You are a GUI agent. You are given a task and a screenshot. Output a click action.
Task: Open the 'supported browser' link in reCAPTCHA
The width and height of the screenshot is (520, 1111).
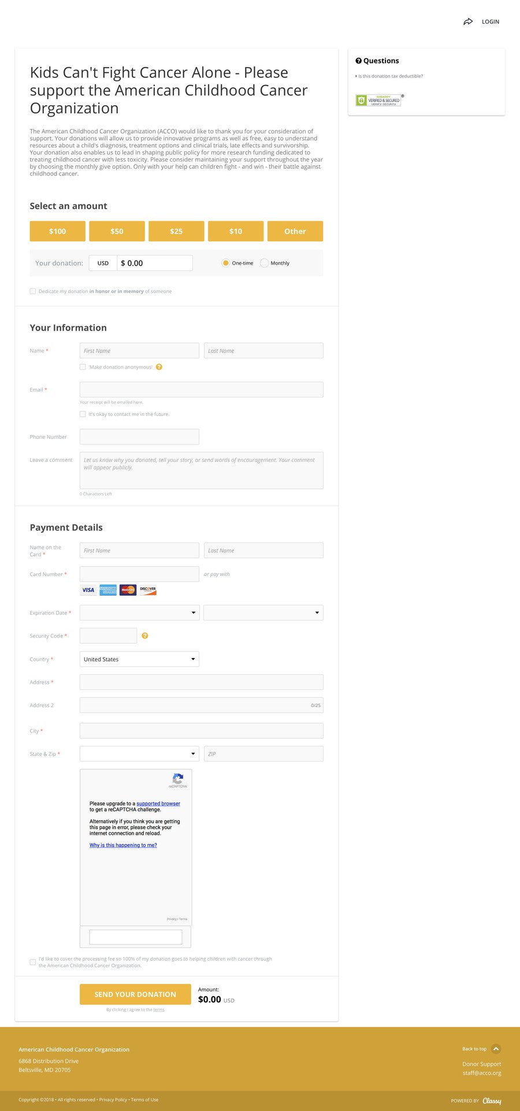(x=158, y=804)
